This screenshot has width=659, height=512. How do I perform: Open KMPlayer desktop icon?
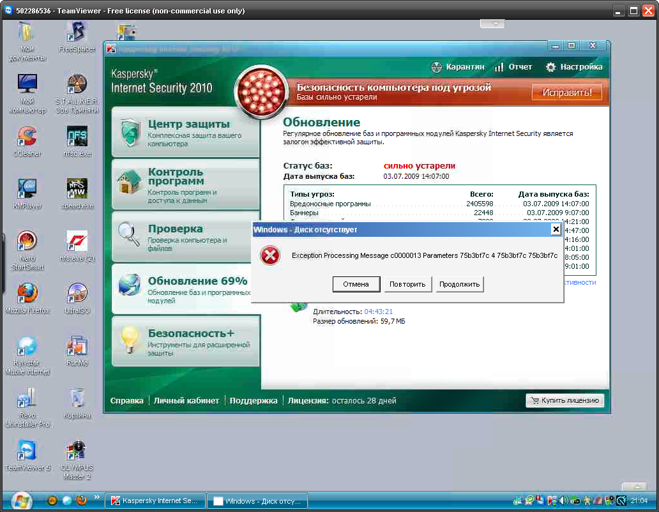(27, 193)
